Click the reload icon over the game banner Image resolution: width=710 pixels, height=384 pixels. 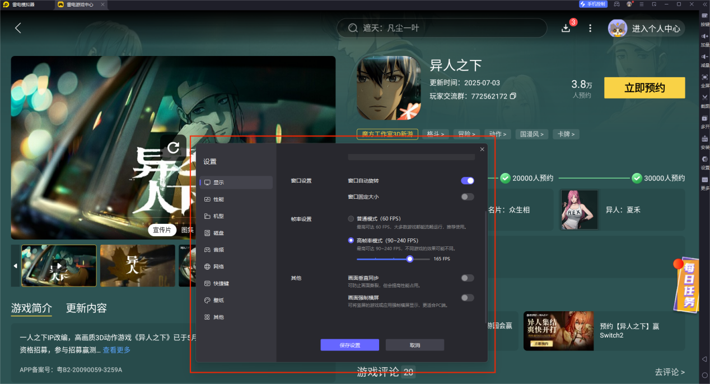coord(173,147)
